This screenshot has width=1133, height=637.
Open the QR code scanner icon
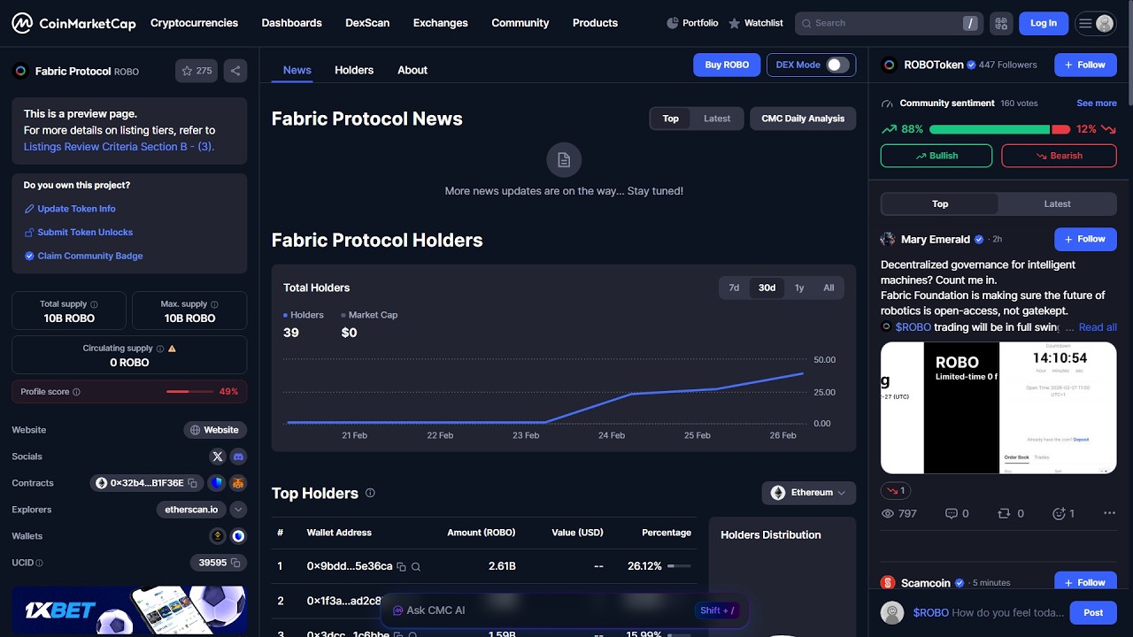[x=1001, y=23]
